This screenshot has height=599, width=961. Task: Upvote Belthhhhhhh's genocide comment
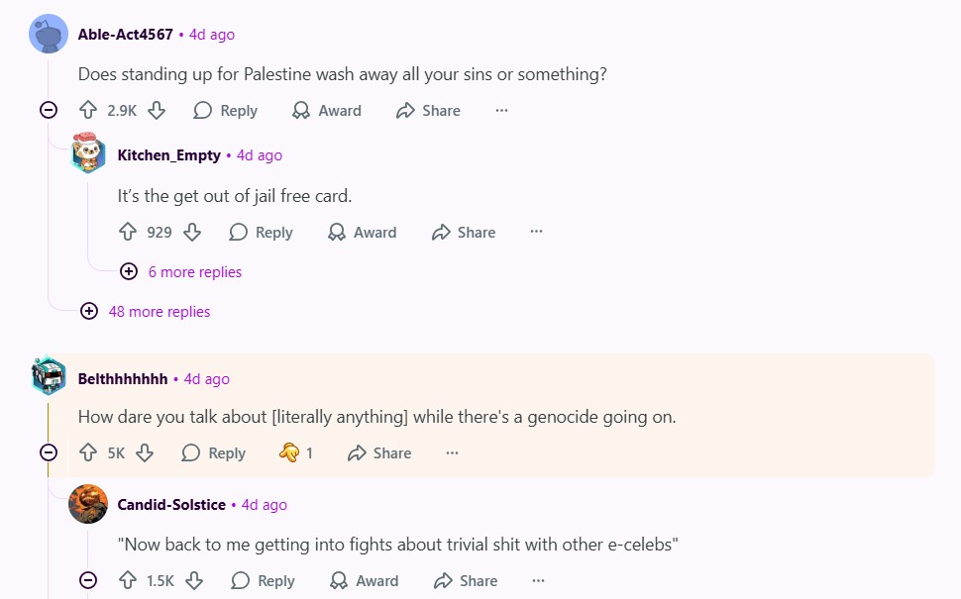[88, 453]
